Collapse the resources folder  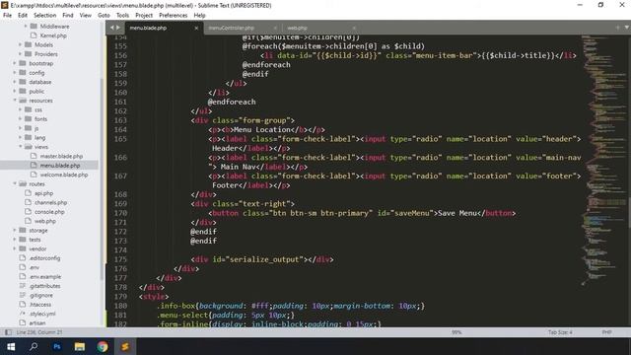[15, 101]
